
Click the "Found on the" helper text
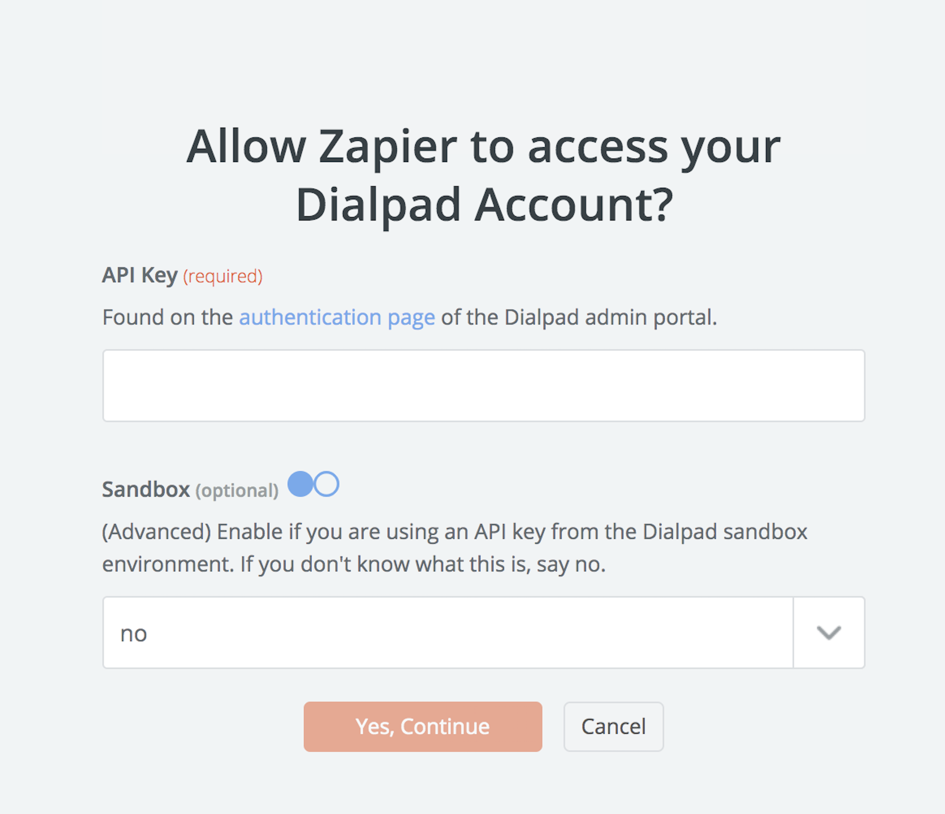(x=167, y=317)
